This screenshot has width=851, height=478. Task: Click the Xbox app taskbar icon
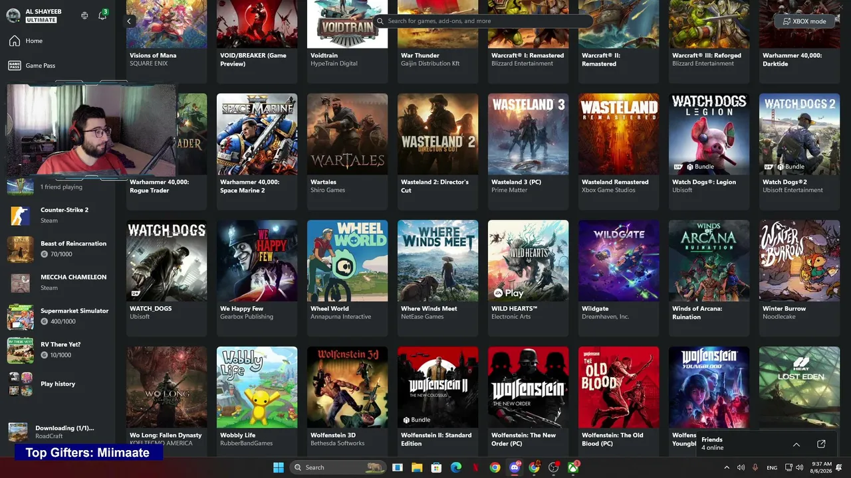point(572,467)
